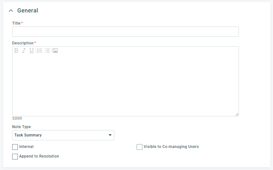Collapse the General section chevron

tap(11, 11)
